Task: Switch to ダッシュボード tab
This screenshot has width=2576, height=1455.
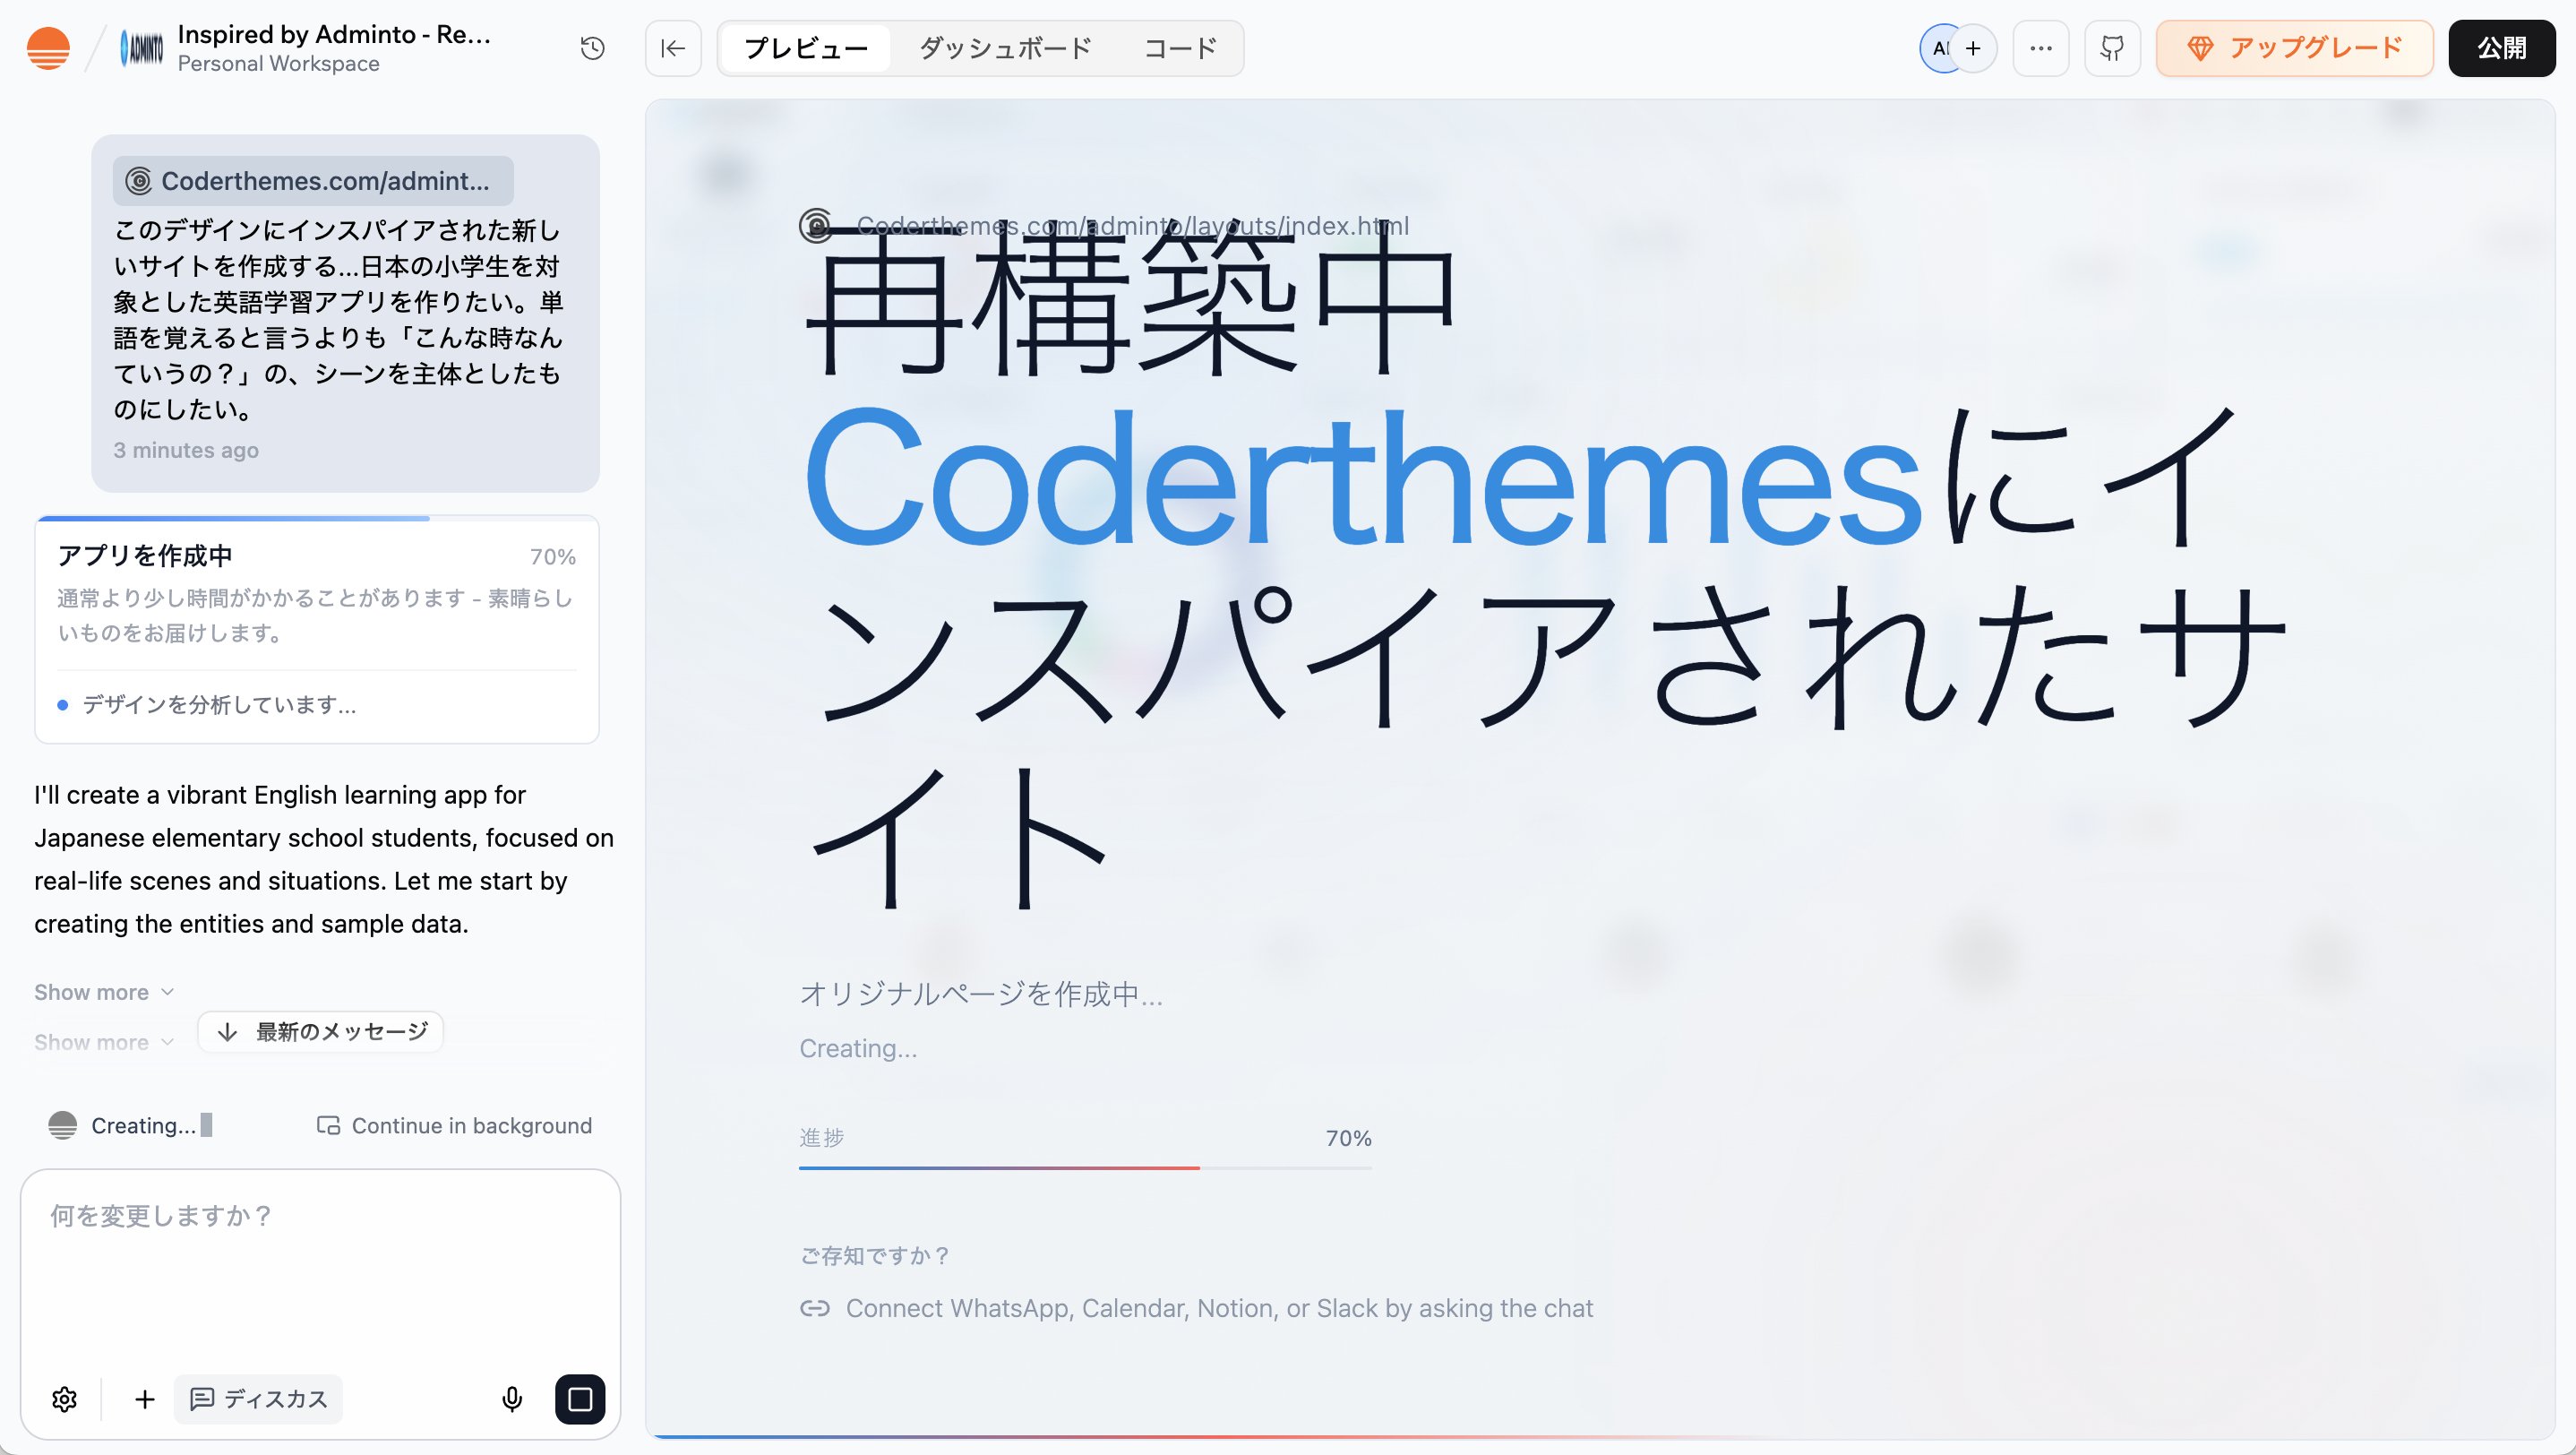Action: [x=1005, y=48]
